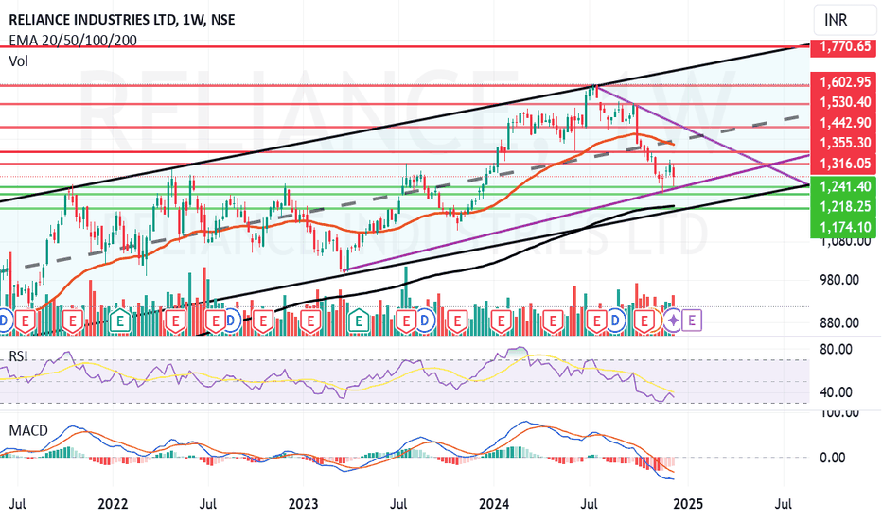Click the 880.00 price axis value
Image resolution: width=882 pixels, height=520 pixels.
point(839,322)
